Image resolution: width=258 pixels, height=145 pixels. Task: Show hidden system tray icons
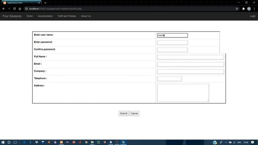point(226,142)
